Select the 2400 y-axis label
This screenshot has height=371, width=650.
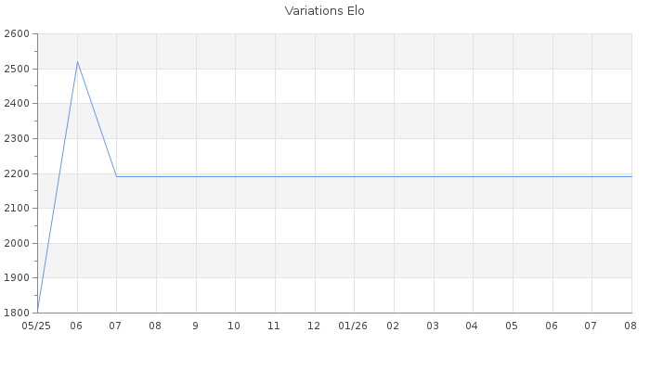(x=17, y=104)
